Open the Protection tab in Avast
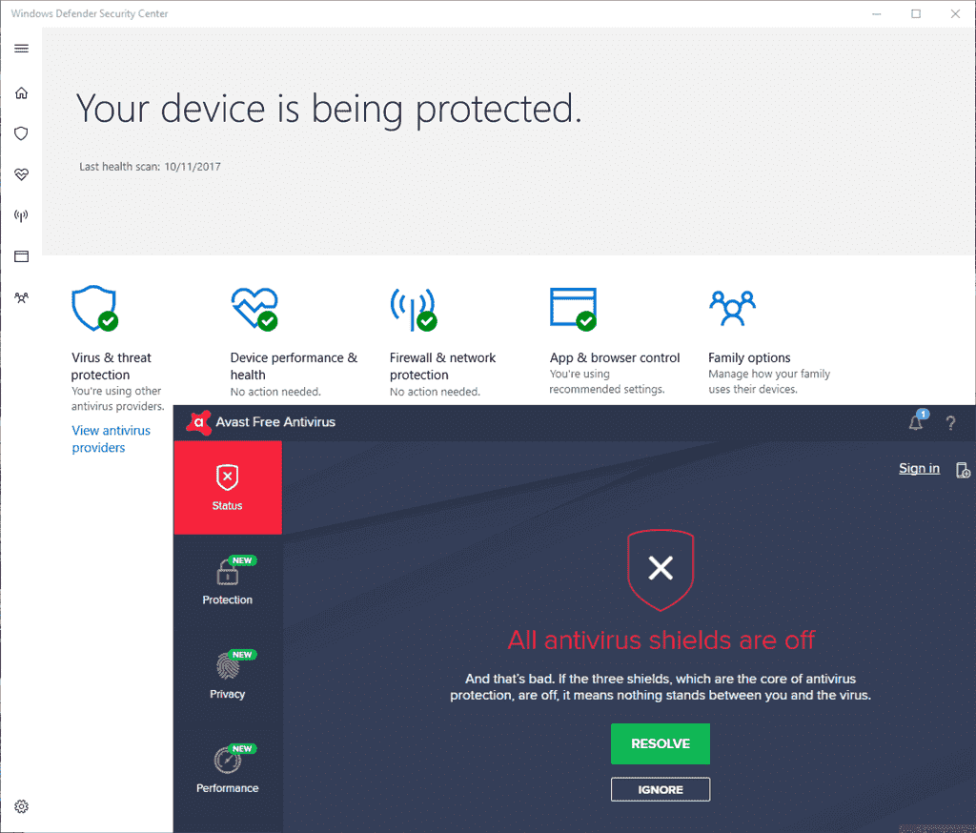 [228, 580]
